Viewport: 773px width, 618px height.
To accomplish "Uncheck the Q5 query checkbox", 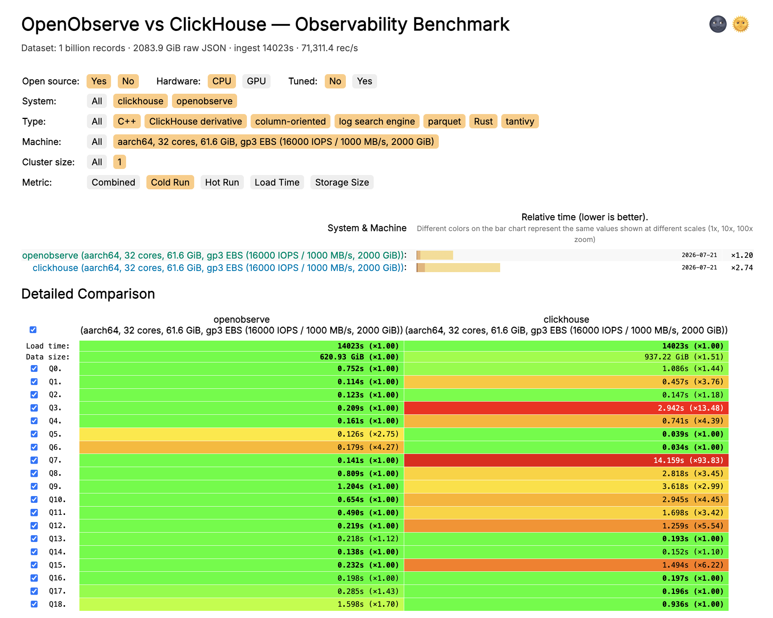I will (34, 434).
